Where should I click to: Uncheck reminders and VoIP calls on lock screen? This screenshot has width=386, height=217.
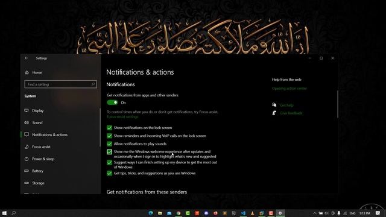109,136
